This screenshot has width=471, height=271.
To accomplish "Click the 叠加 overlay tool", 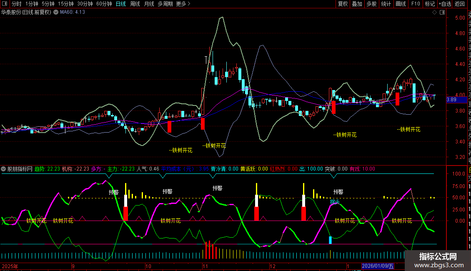I will (357, 4).
